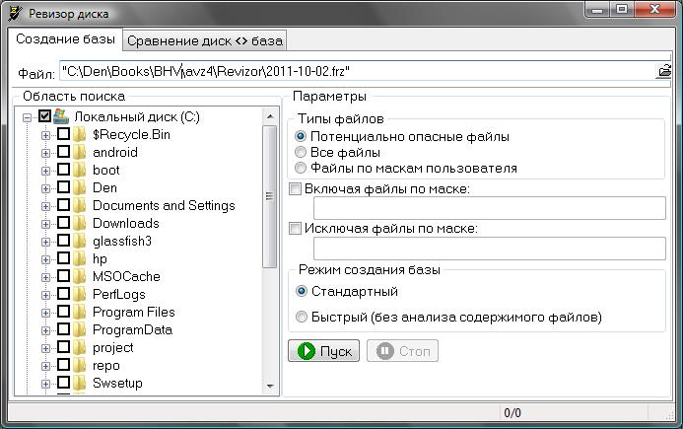Click the Ревизор диска title bar app icon
Screen dimensions: 683x429
[x=14, y=14]
